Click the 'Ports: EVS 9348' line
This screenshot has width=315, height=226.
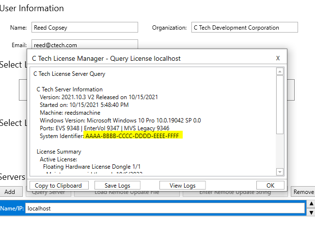[105, 128]
